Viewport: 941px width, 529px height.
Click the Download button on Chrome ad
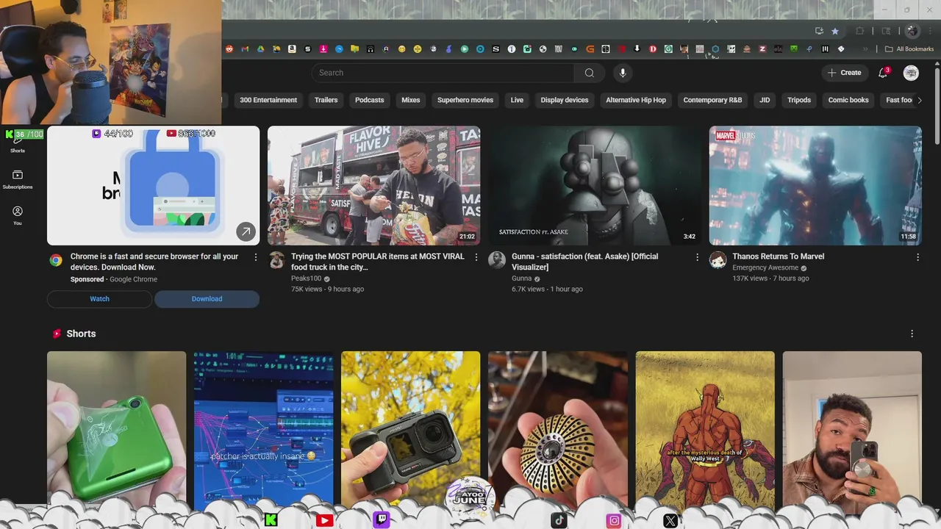pos(207,299)
